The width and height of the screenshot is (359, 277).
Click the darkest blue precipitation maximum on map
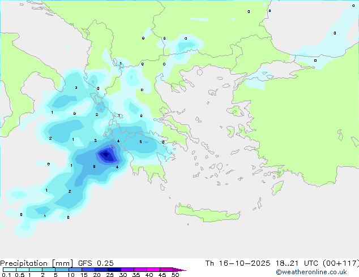pos(106,155)
